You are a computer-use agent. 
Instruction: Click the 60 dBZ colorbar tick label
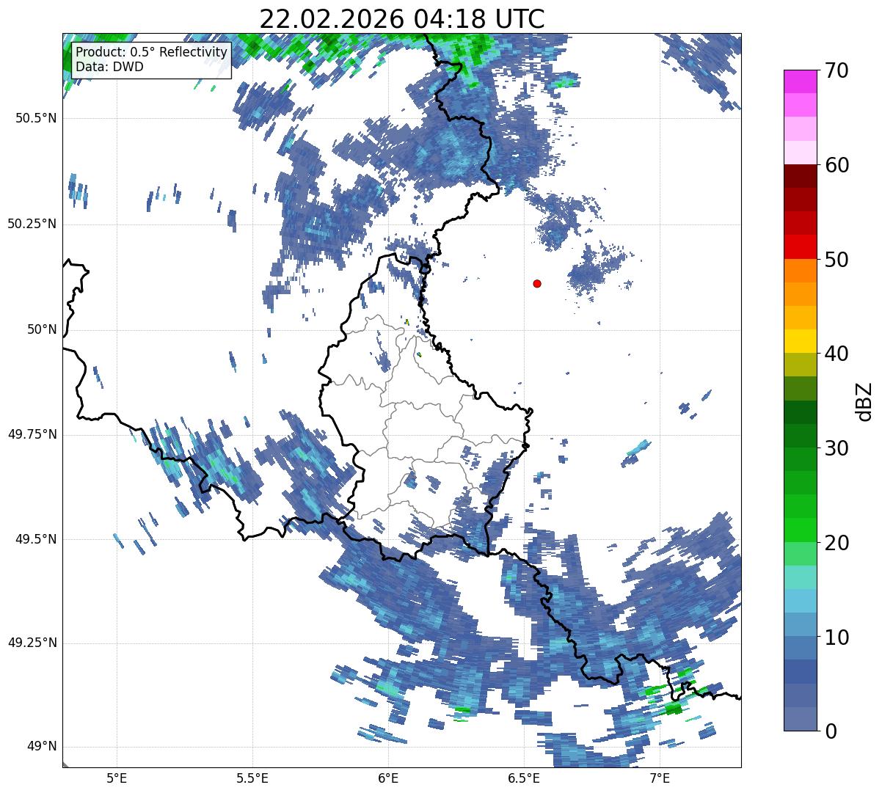pos(836,165)
